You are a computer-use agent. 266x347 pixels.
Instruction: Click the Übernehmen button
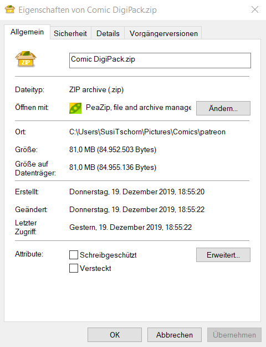click(234, 335)
